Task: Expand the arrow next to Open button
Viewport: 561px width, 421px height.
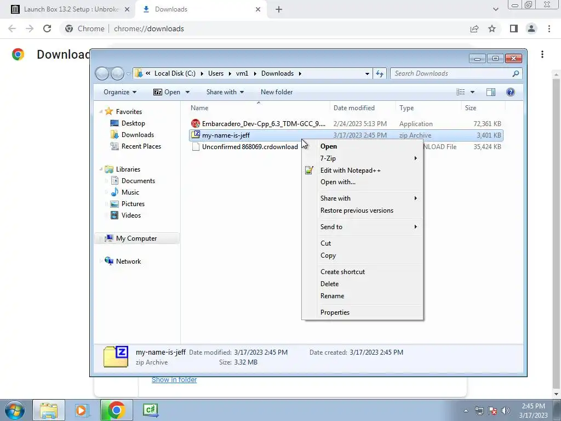Action: point(187,92)
